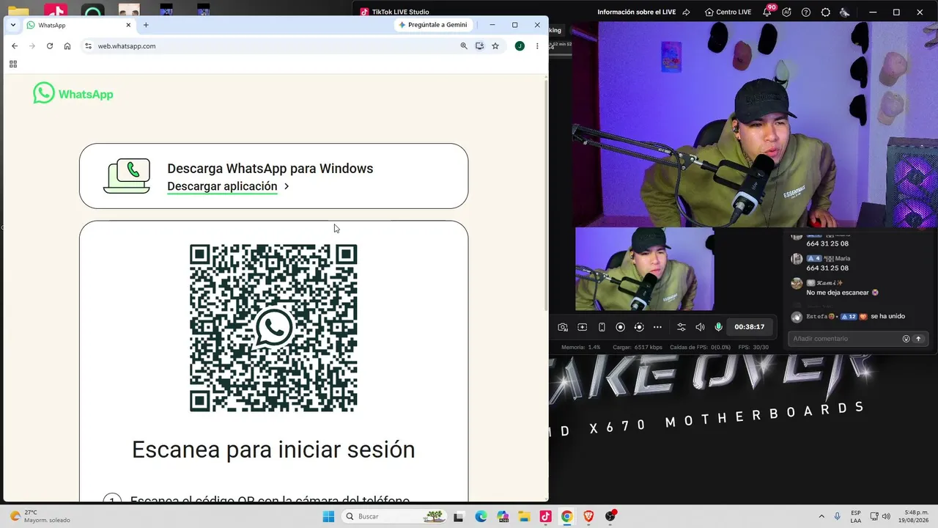938x528 pixels.
Task: Toggle the speaker audio in TikTok Studio
Action: tap(700, 327)
